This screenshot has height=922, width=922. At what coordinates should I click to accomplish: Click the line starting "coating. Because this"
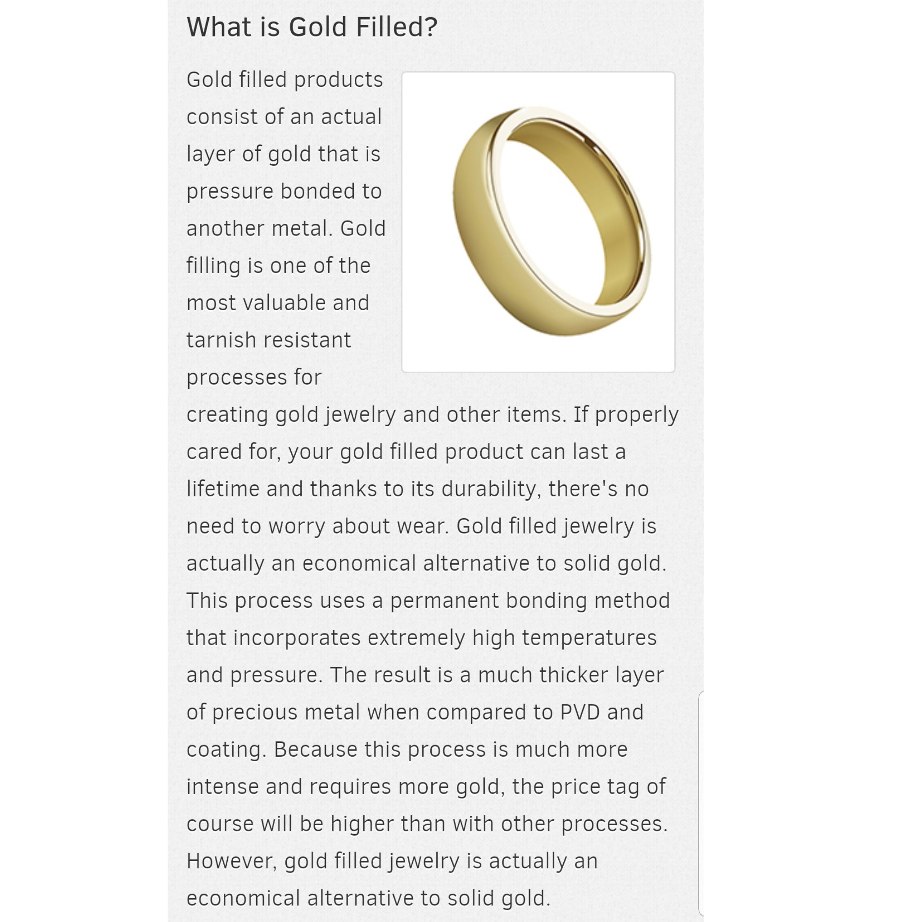click(x=407, y=750)
